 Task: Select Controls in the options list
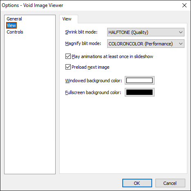(15, 32)
